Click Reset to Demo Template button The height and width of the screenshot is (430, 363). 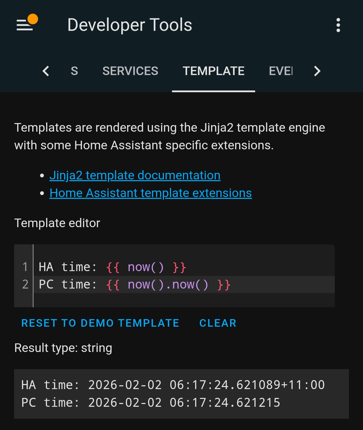click(100, 323)
